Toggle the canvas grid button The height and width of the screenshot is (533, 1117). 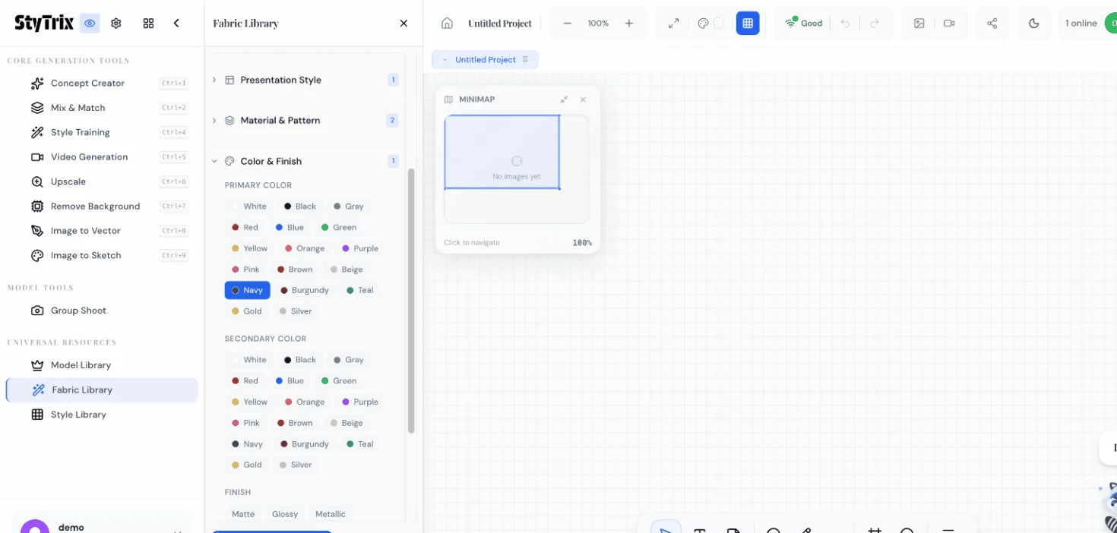coord(747,24)
